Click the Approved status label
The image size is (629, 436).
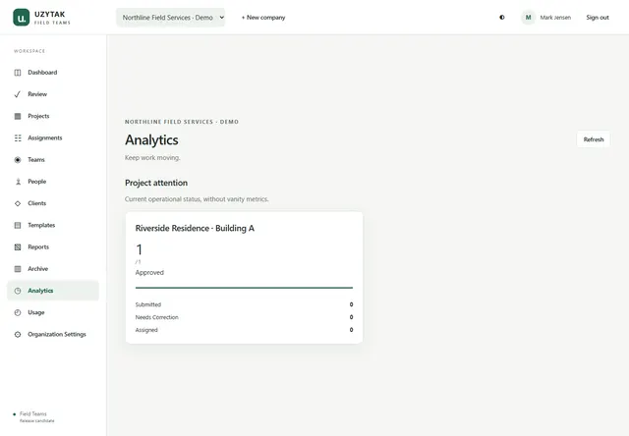(149, 273)
